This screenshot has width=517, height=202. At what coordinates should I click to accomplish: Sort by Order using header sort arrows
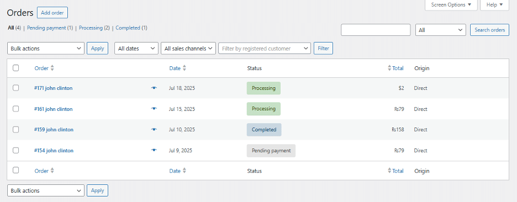[52, 68]
